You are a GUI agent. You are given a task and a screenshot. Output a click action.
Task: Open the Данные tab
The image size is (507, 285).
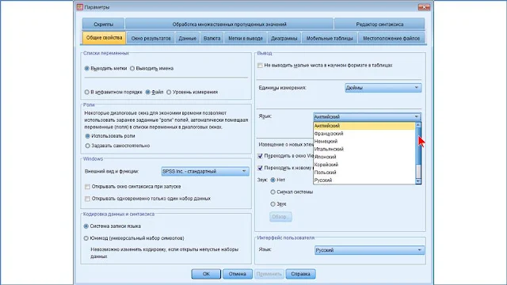point(188,38)
